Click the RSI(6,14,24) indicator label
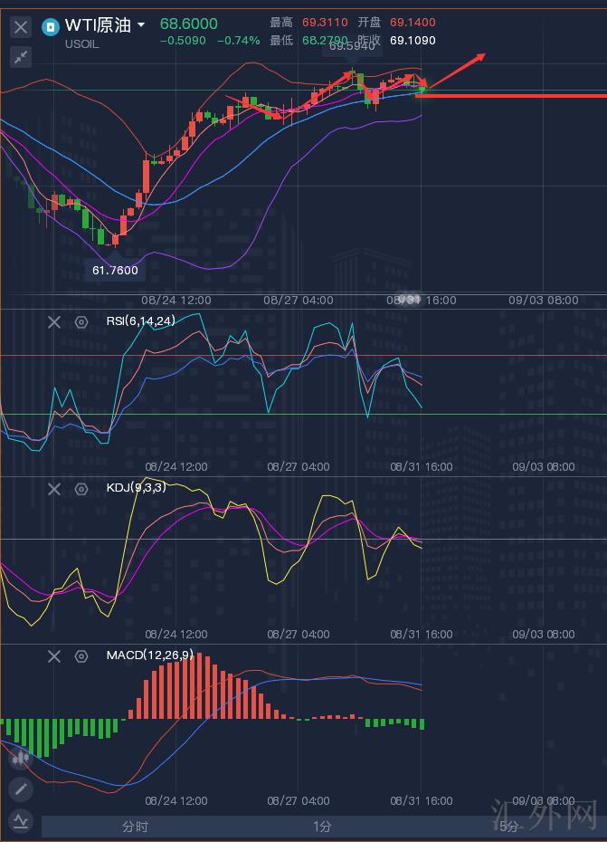Screen dimensions: 607x842 pyautogui.click(x=140, y=321)
